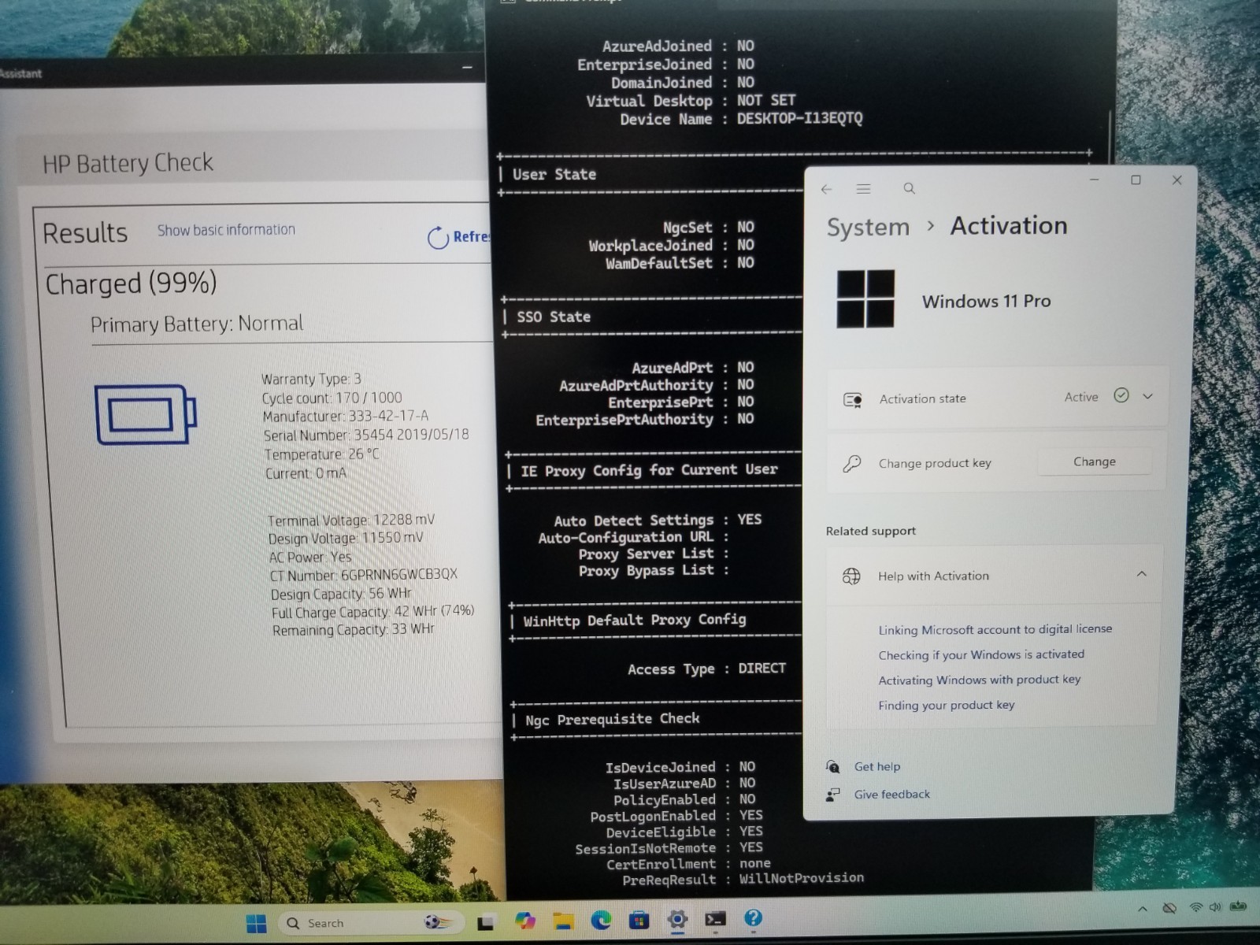Click the Activation state icon

(852, 399)
